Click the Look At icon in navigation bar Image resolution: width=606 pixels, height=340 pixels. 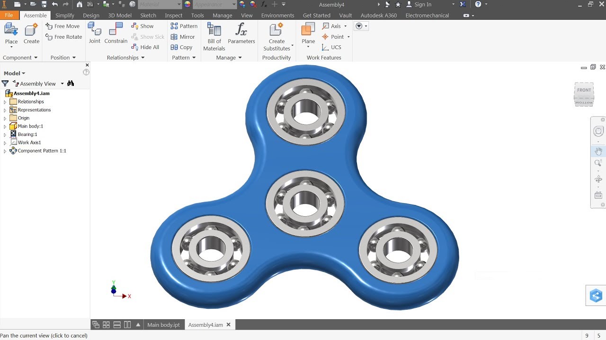(598, 195)
